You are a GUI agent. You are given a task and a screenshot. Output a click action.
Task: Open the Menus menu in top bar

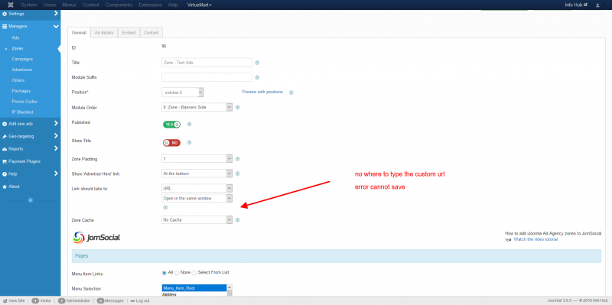click(x=69, y=5)
